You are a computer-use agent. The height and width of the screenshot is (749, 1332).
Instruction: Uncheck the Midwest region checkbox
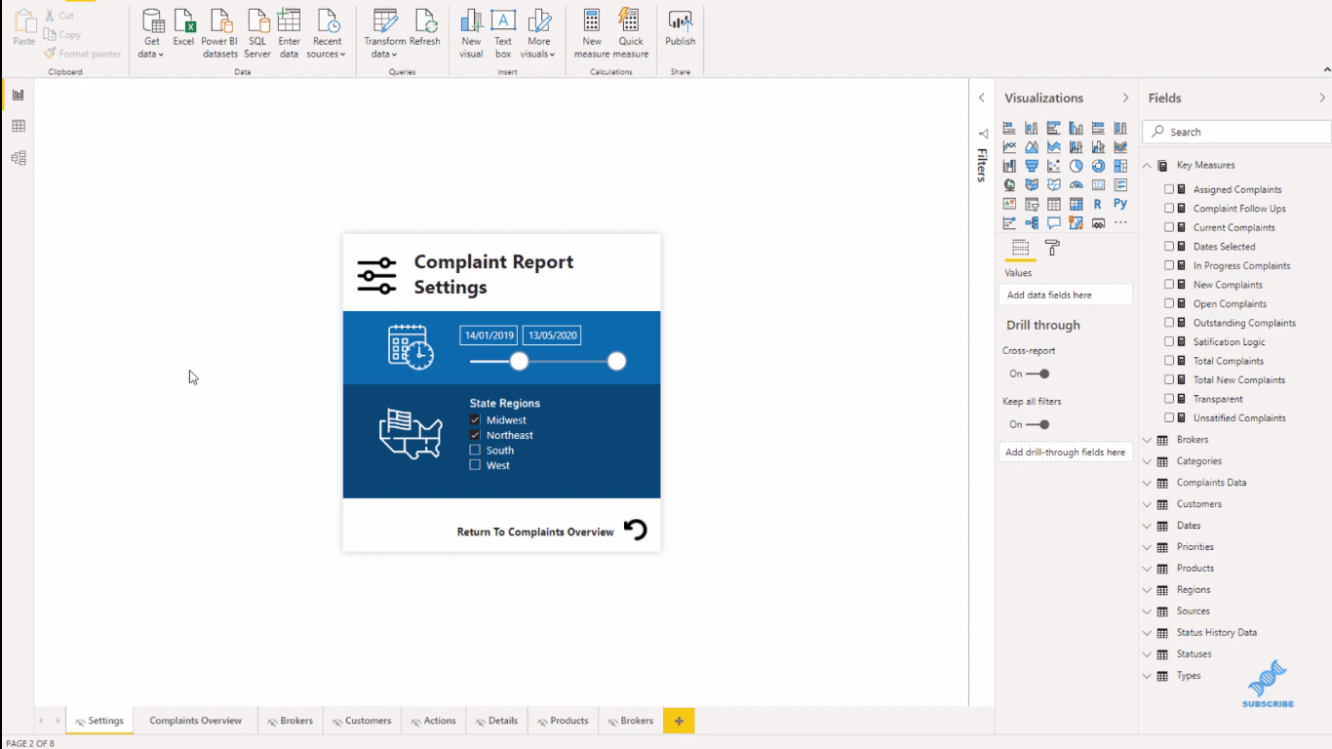point(475,420)
